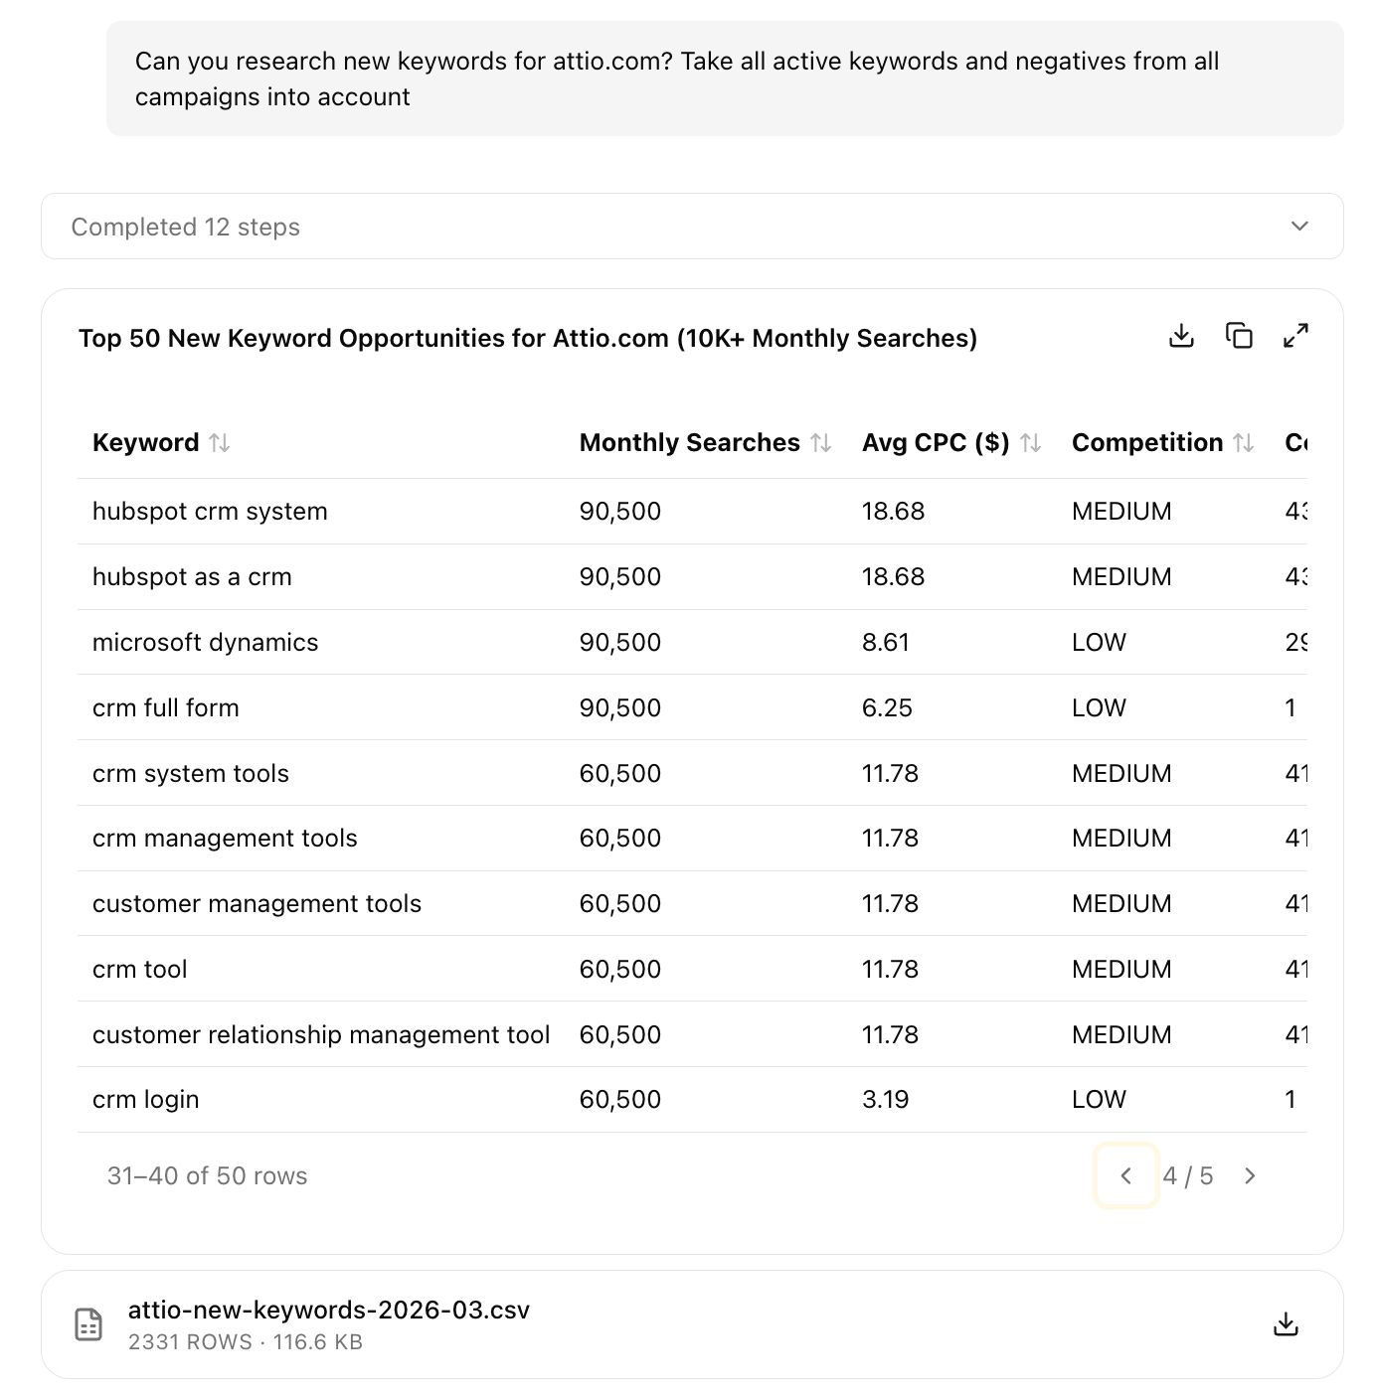Click the user message about attio.com
The width and height of the screenshot is (1376, 1393).
(676, 78)
